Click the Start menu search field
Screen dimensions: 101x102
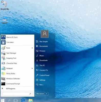coord(17,94)
